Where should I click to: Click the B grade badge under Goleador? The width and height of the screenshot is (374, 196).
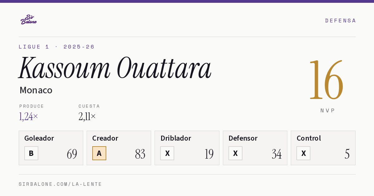point(31,153)
